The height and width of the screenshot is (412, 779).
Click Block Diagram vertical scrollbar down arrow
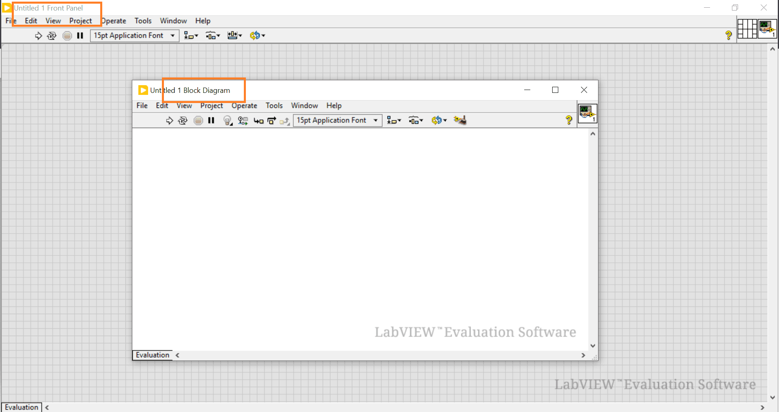(593, 346)
